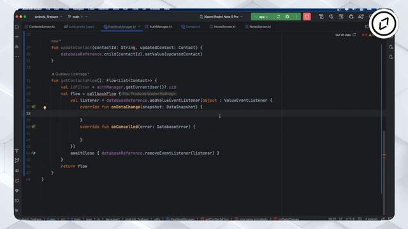Click the addValueEventListener call
The height and width of the screenshot is (229, 408).
175,101
